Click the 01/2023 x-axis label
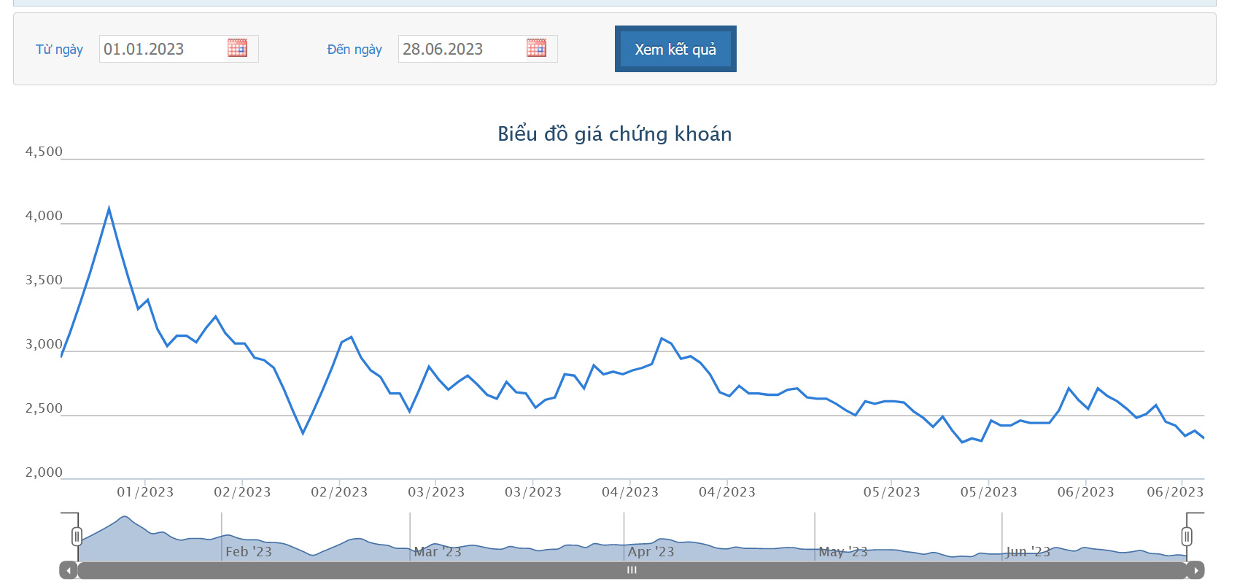 pos(145,492)
